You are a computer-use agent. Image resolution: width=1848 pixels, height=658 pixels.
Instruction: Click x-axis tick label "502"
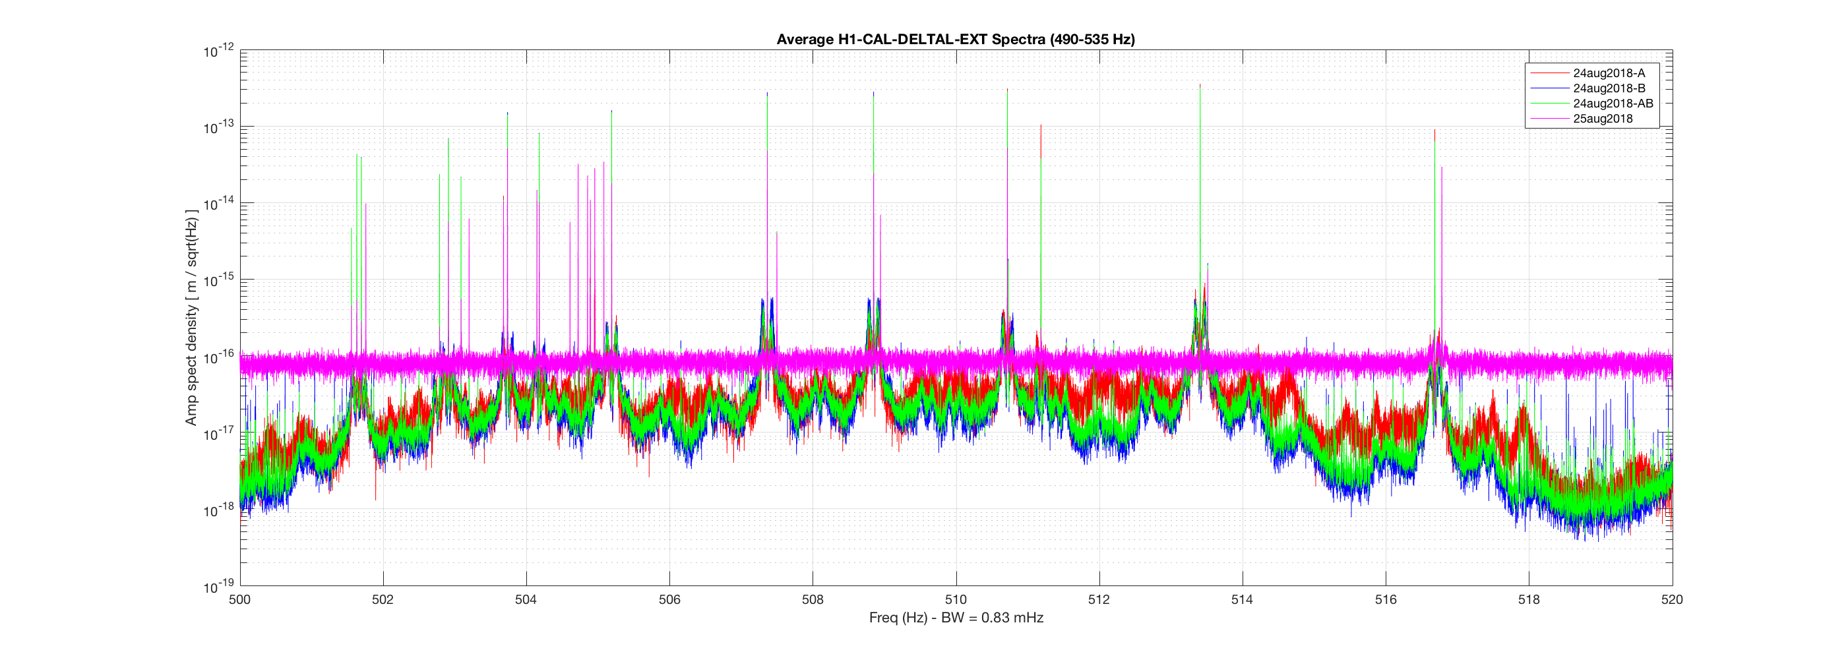(383, 599)
